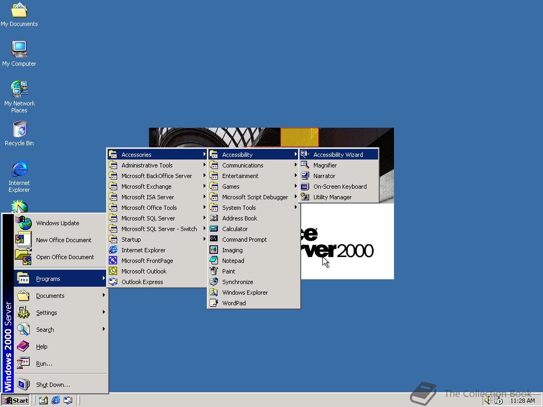Click the Open Office Document icon
Screen dimensions: 543x407
23,257
